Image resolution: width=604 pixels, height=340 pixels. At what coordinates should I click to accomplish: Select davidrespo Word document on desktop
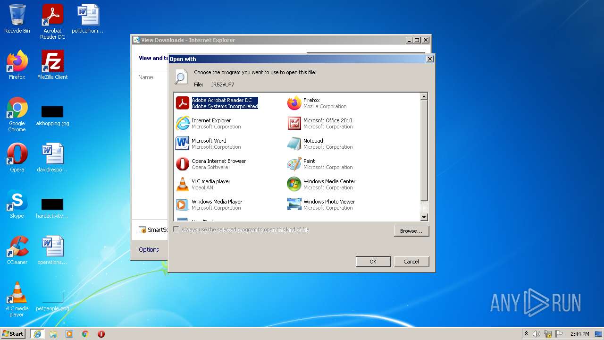point(52,158)
